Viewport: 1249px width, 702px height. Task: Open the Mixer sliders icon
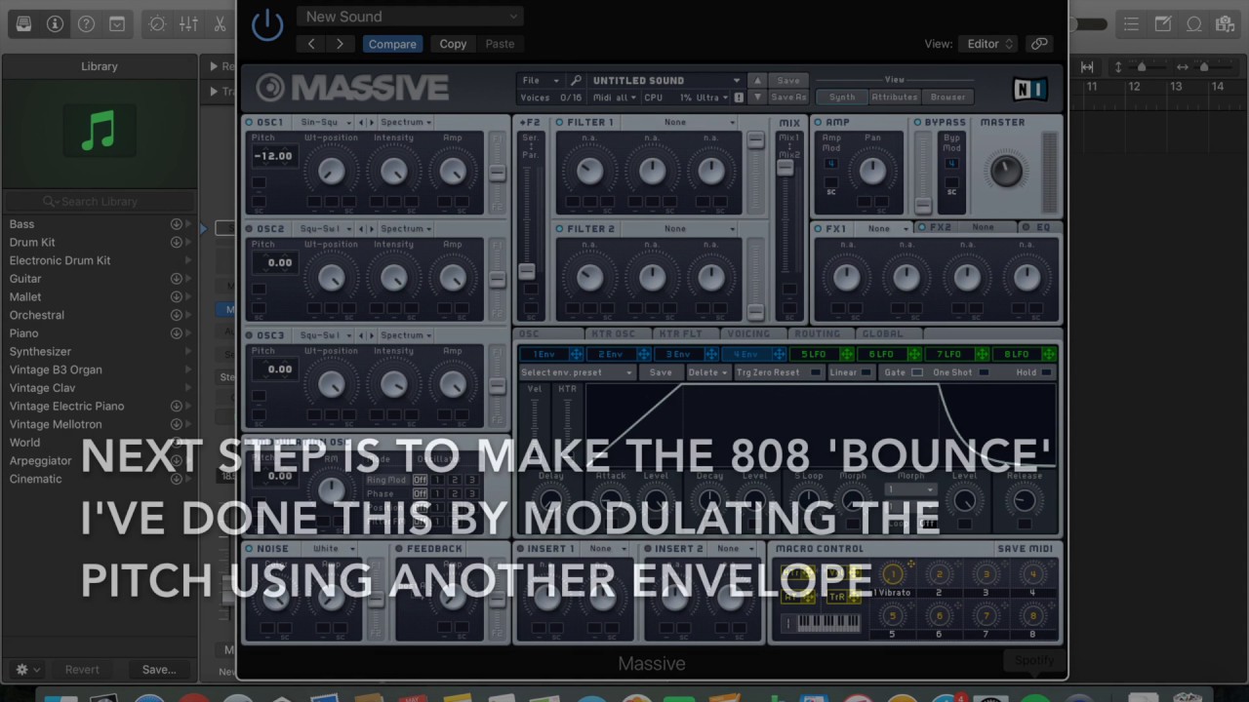click(x=188, y=24)
